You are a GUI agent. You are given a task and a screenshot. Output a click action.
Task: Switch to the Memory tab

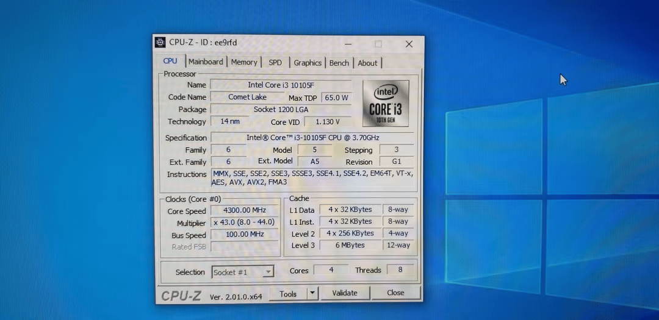point(244,62)
